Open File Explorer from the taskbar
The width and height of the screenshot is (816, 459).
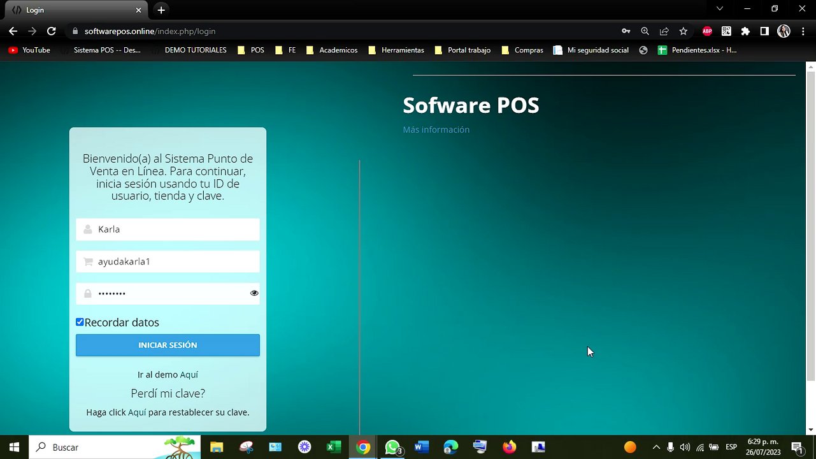click(x=217, y=447)
